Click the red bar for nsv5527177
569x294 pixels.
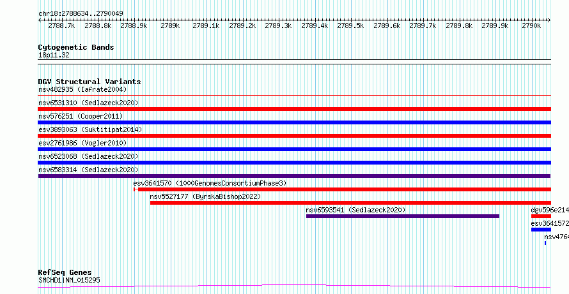[350, 203]
